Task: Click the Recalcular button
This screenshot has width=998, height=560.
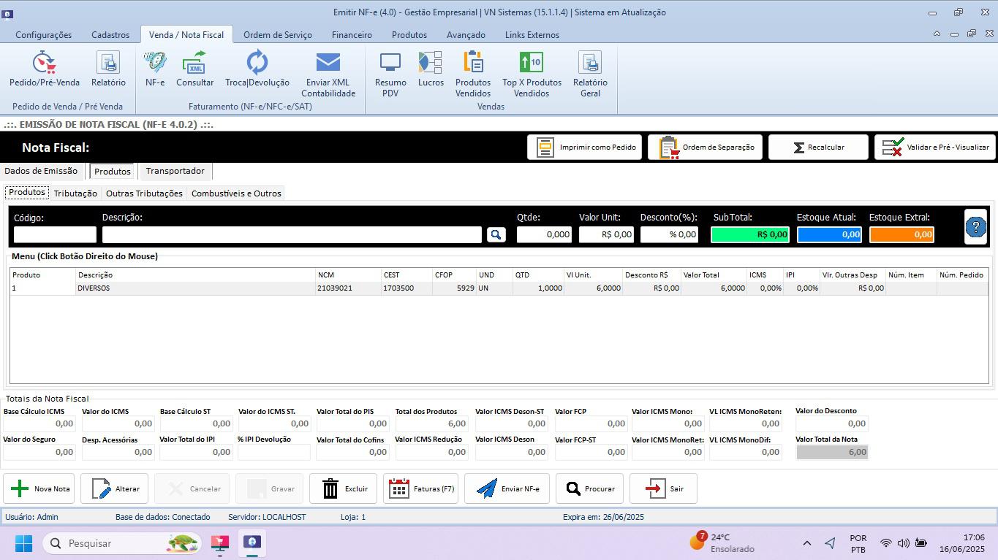Action: 817,147
